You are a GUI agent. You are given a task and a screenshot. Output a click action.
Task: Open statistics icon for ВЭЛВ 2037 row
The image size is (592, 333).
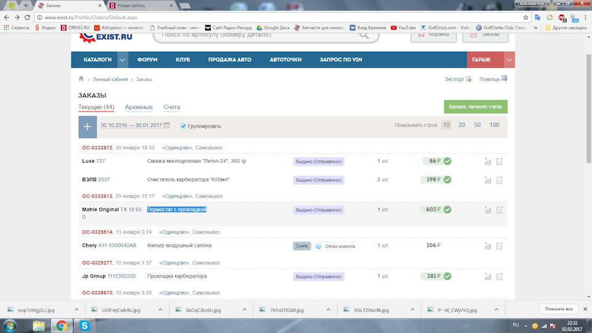point(488,180)
